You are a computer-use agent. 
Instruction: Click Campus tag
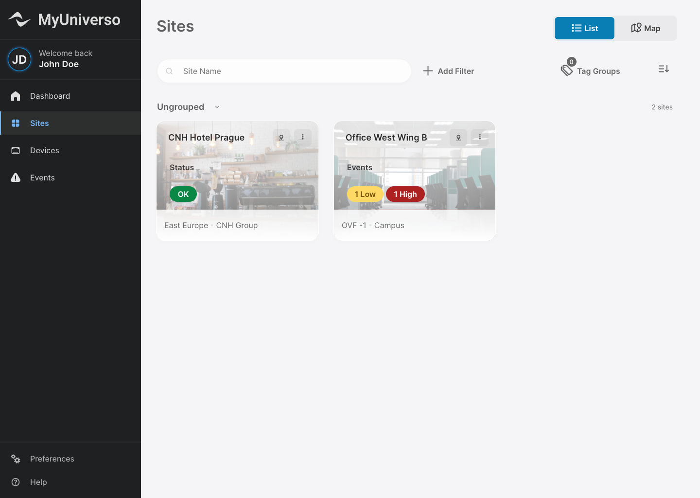389,225
